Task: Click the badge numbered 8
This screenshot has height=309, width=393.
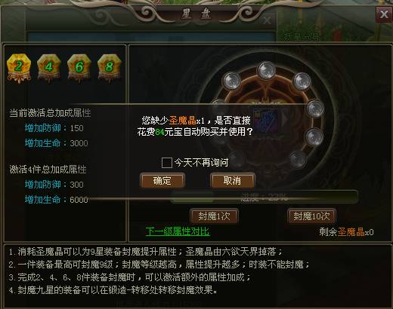Action: 110,67
